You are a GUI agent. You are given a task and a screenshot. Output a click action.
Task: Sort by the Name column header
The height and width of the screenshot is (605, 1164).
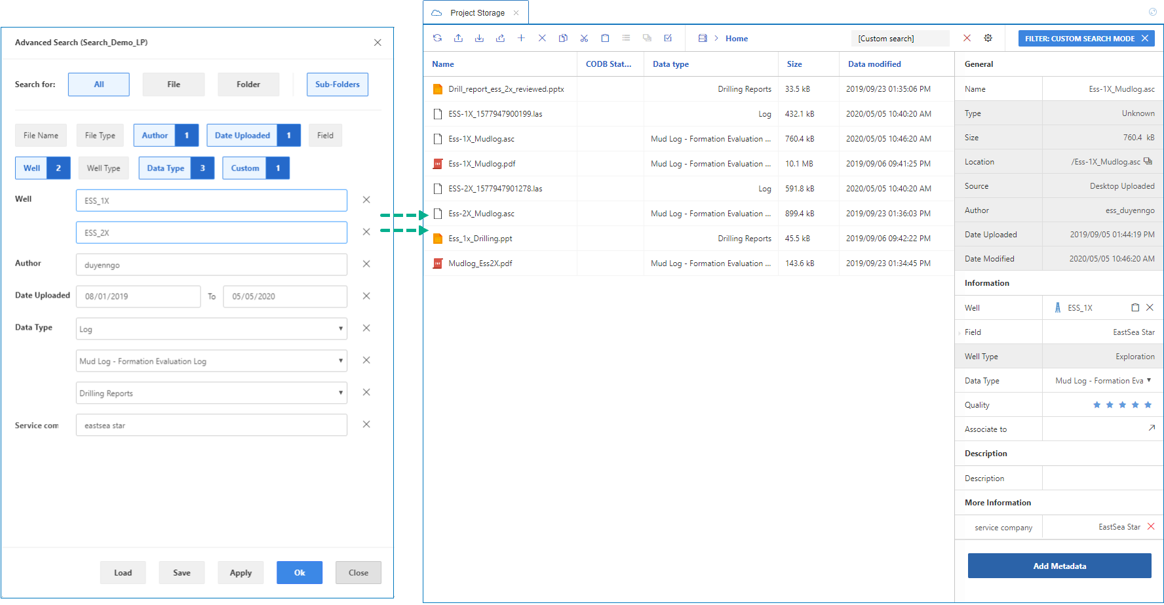tap(443, 64)
